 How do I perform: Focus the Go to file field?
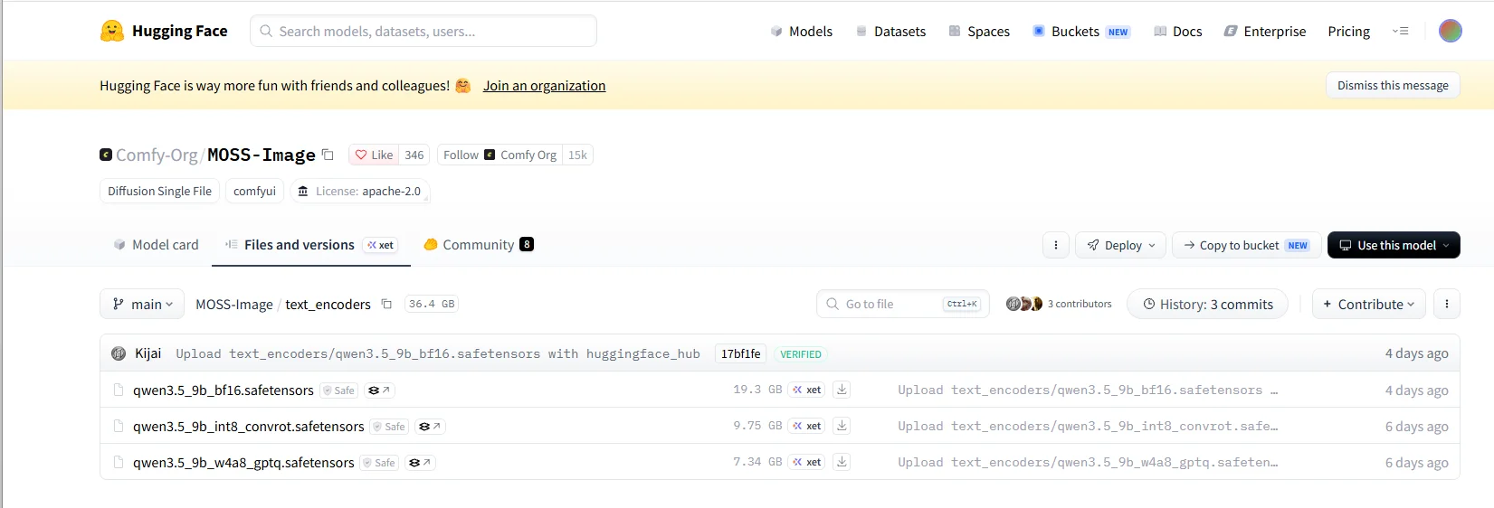pos(902,304)
